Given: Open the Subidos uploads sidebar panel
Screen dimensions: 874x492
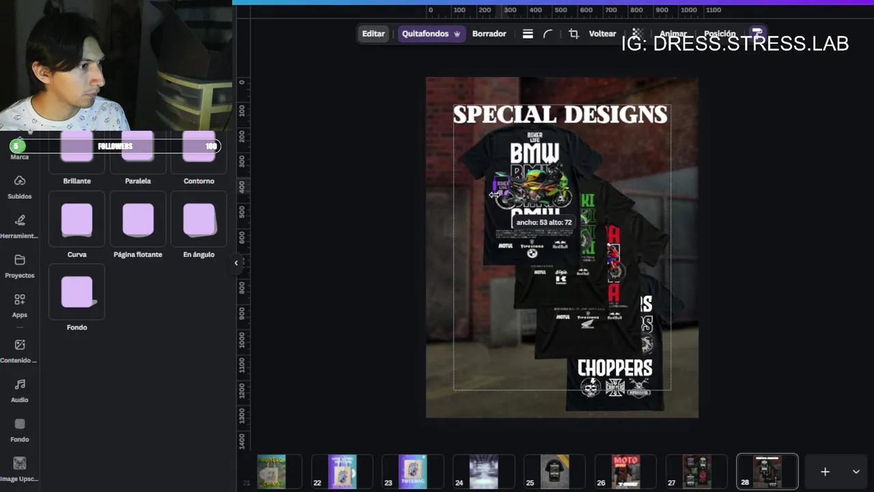Looking at the screenshot, I should pos(20,187).
